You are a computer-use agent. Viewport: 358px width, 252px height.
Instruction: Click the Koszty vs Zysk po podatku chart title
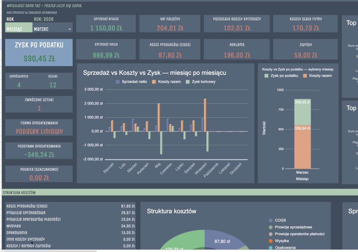point(298,69)
